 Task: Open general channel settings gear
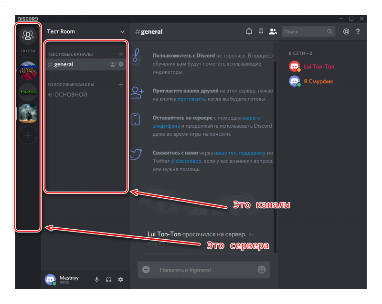point(121,64)
